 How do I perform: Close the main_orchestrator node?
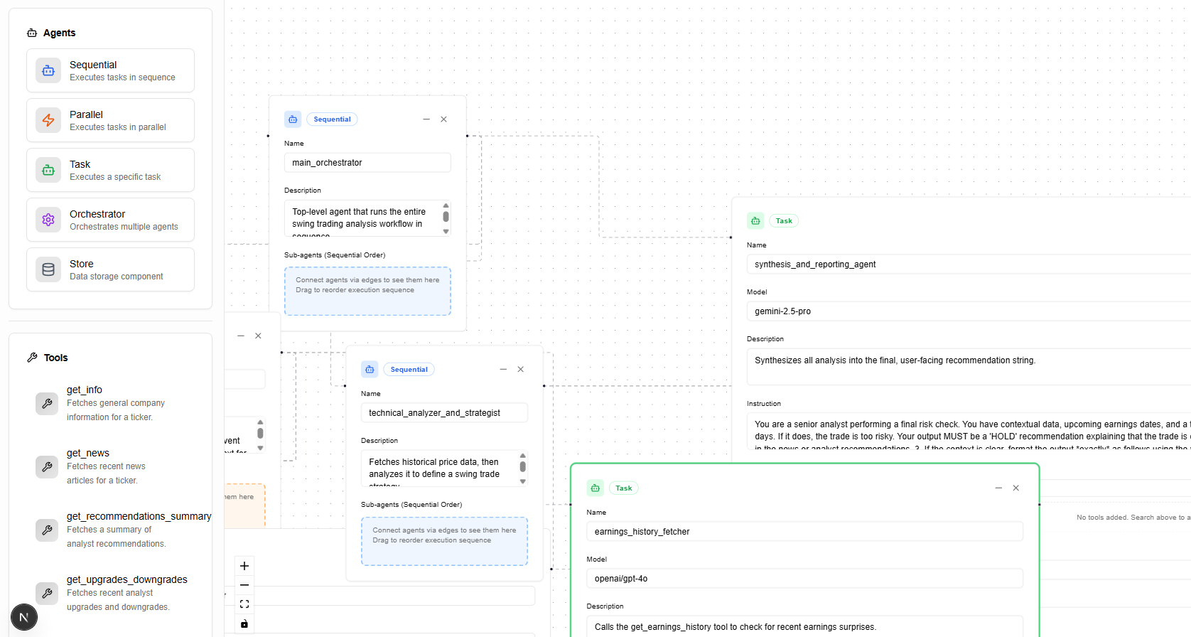click(444, 119)
